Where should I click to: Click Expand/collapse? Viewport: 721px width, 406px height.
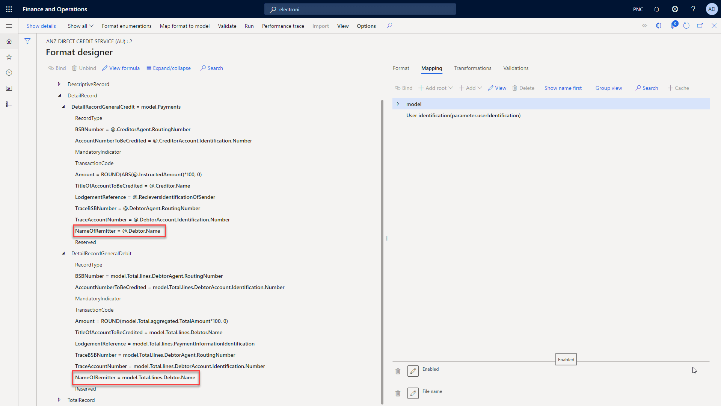[168, 68]
